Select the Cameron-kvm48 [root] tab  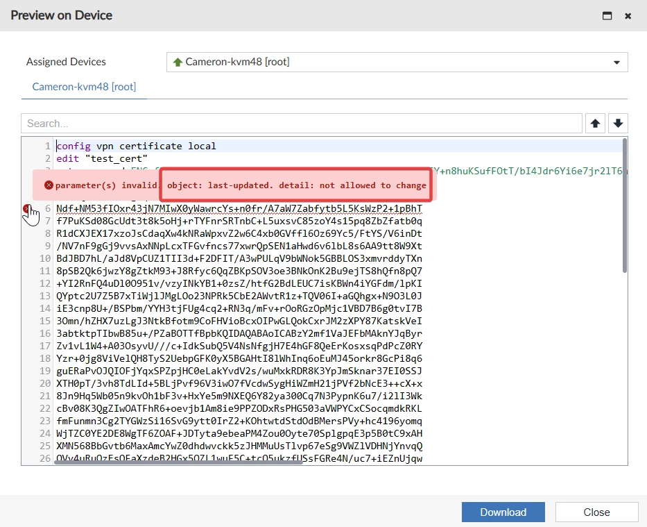pyautogui.click(x=84, y=87)
